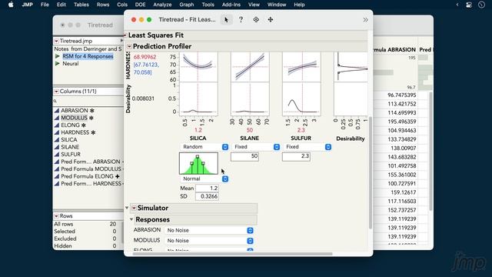Open the DOE menu
This screenshot has height=277, width=492.
click(140, 5)
